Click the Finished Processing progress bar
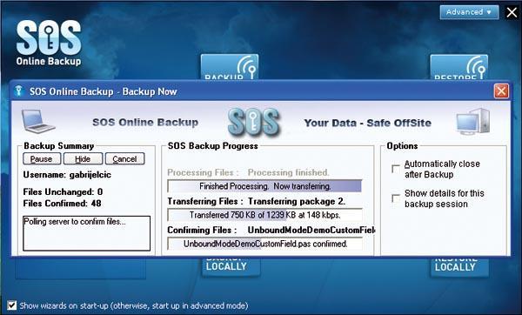The width and height of the screenshot is (522, 315). tap(264, 186)
